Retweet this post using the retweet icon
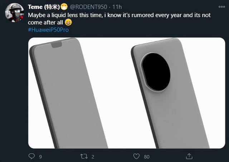 83,156
